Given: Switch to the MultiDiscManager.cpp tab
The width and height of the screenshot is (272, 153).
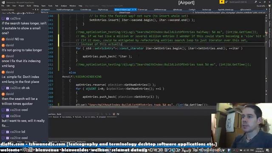Looking at the screenshot, I should pos(65,9).
